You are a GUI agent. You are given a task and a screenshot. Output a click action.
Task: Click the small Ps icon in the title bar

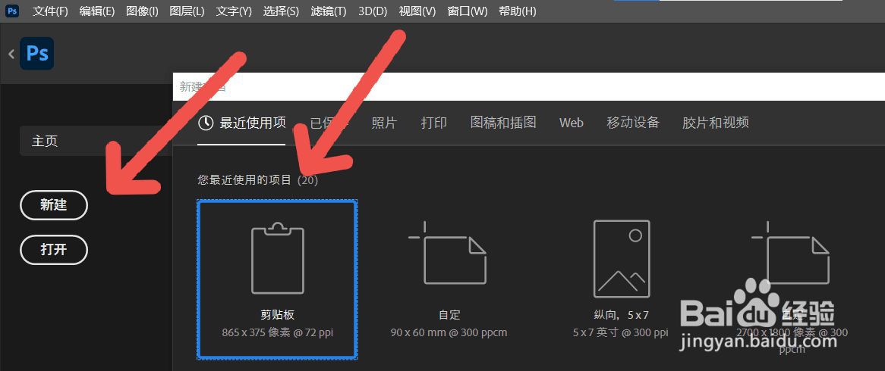pyautogui.click(x=12, y=10)
